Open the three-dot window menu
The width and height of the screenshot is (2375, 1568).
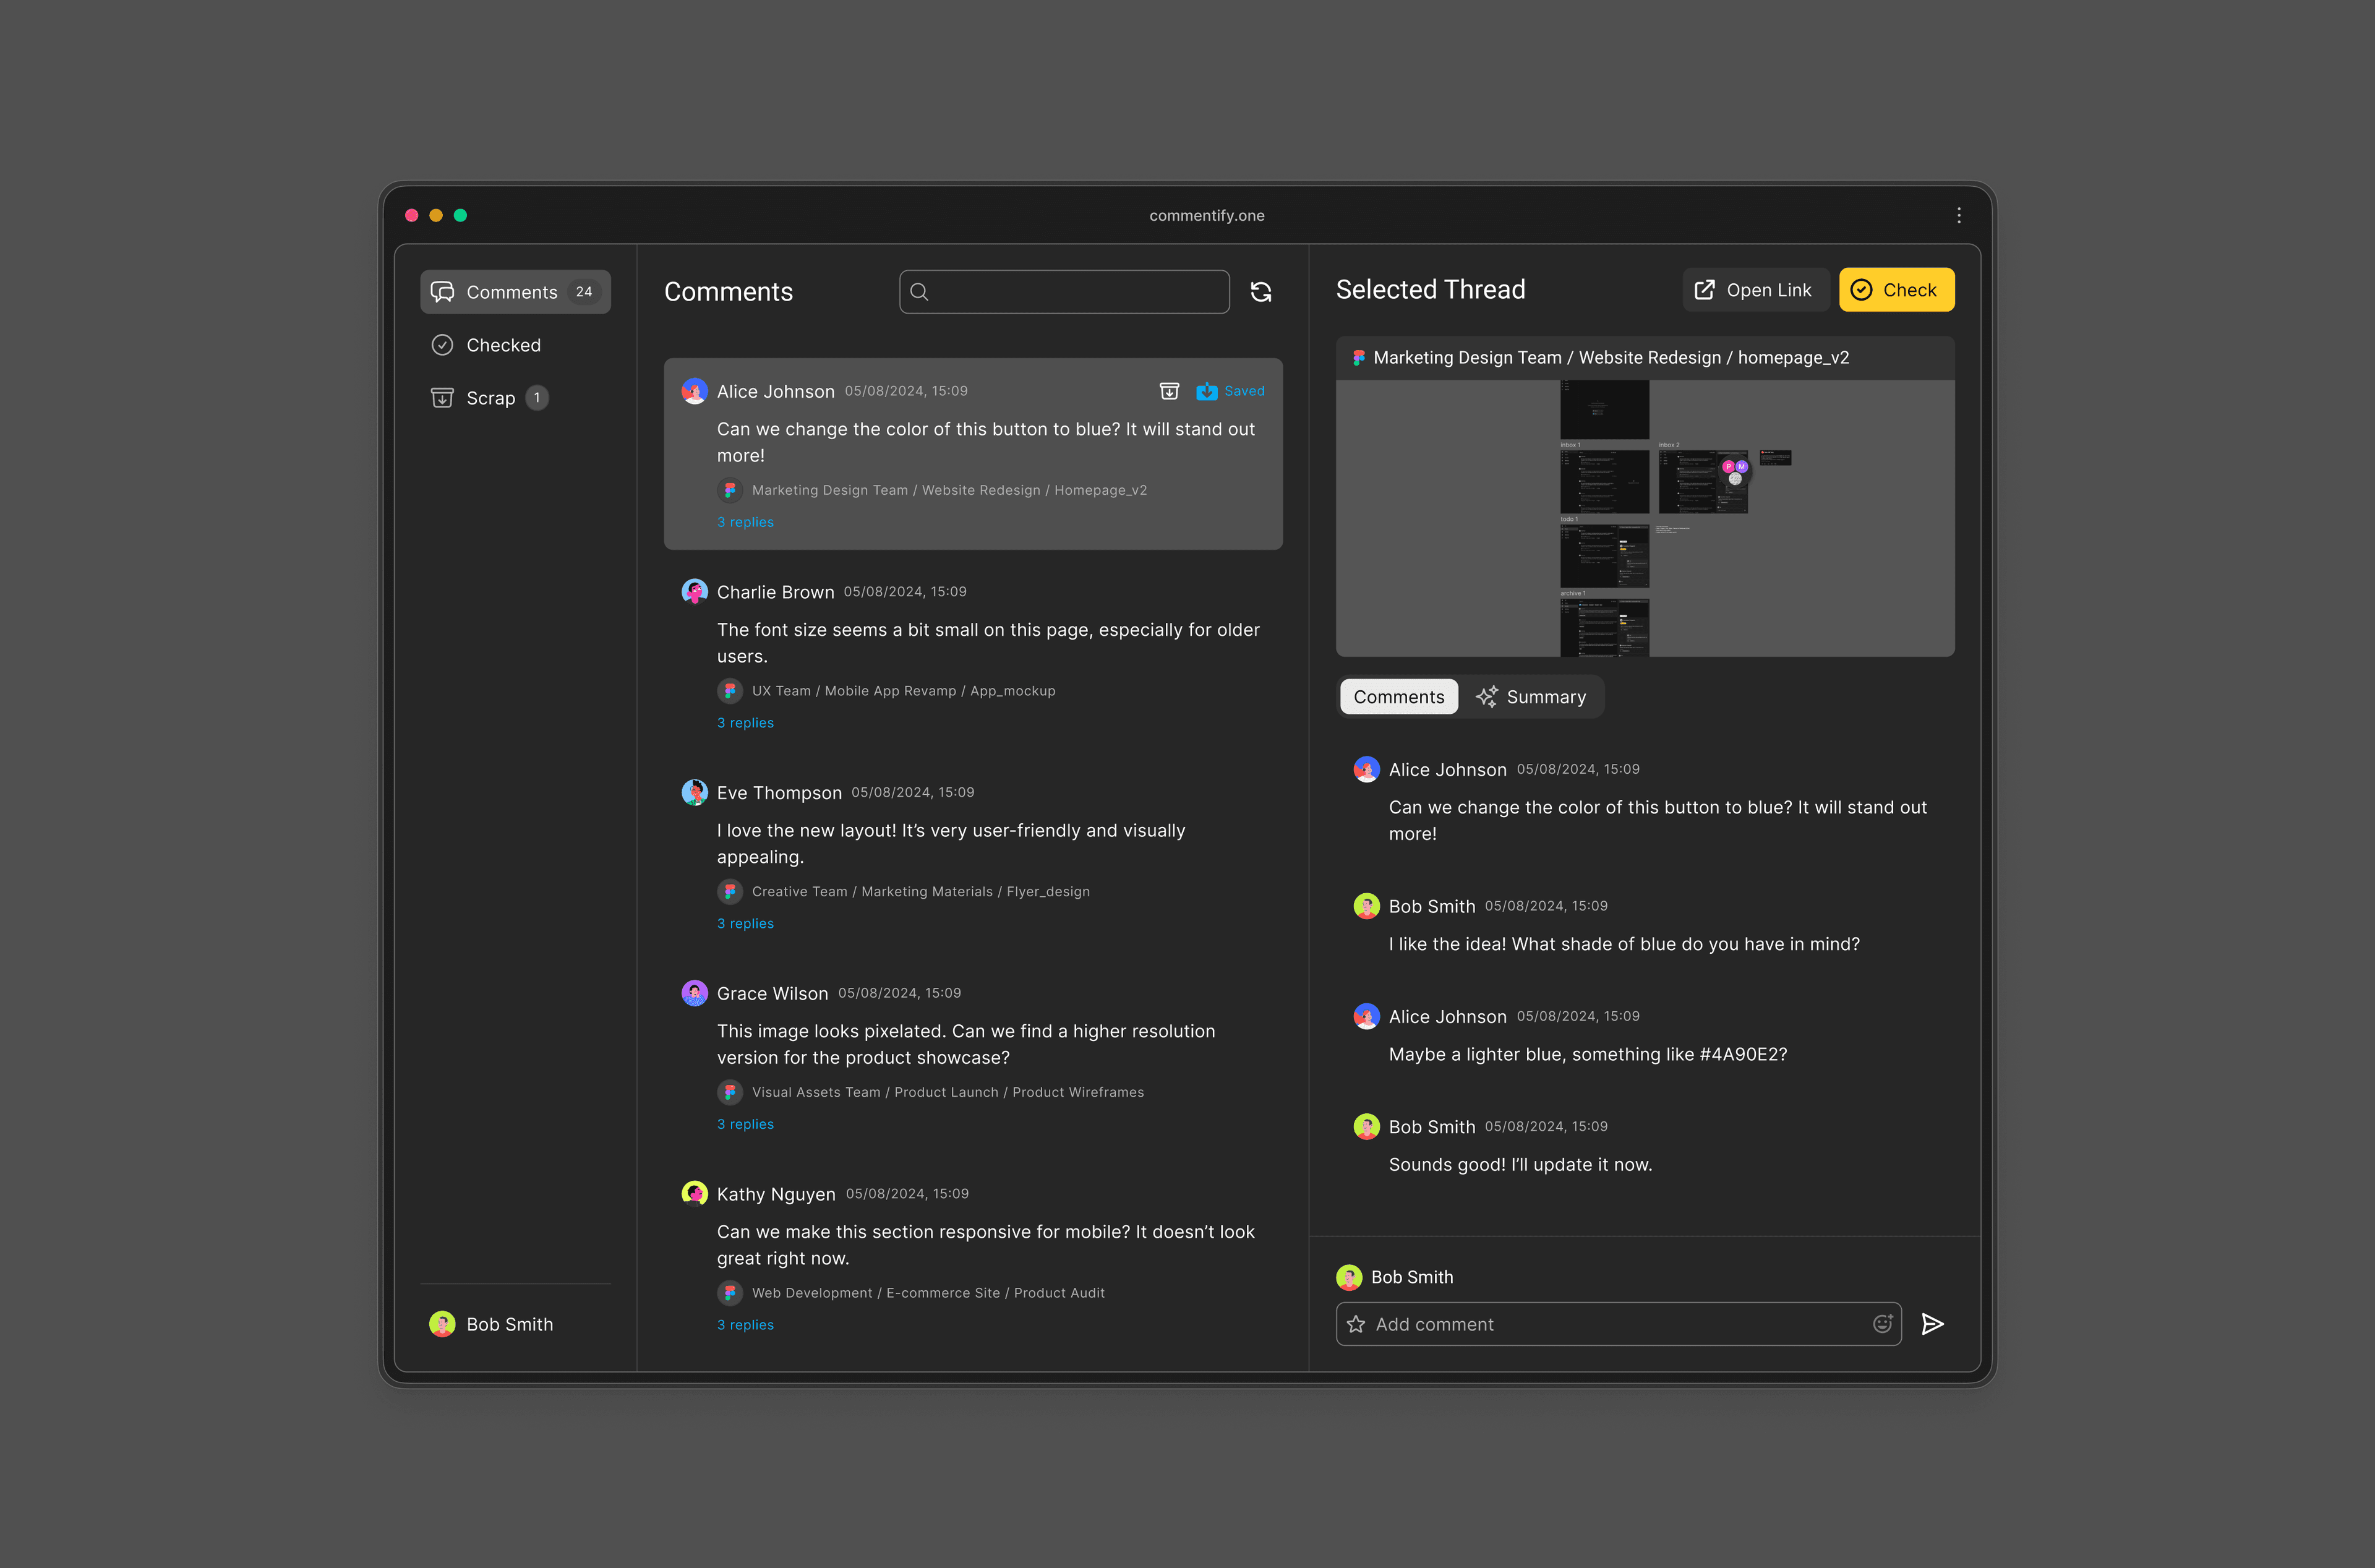(x=1958, y=215)
